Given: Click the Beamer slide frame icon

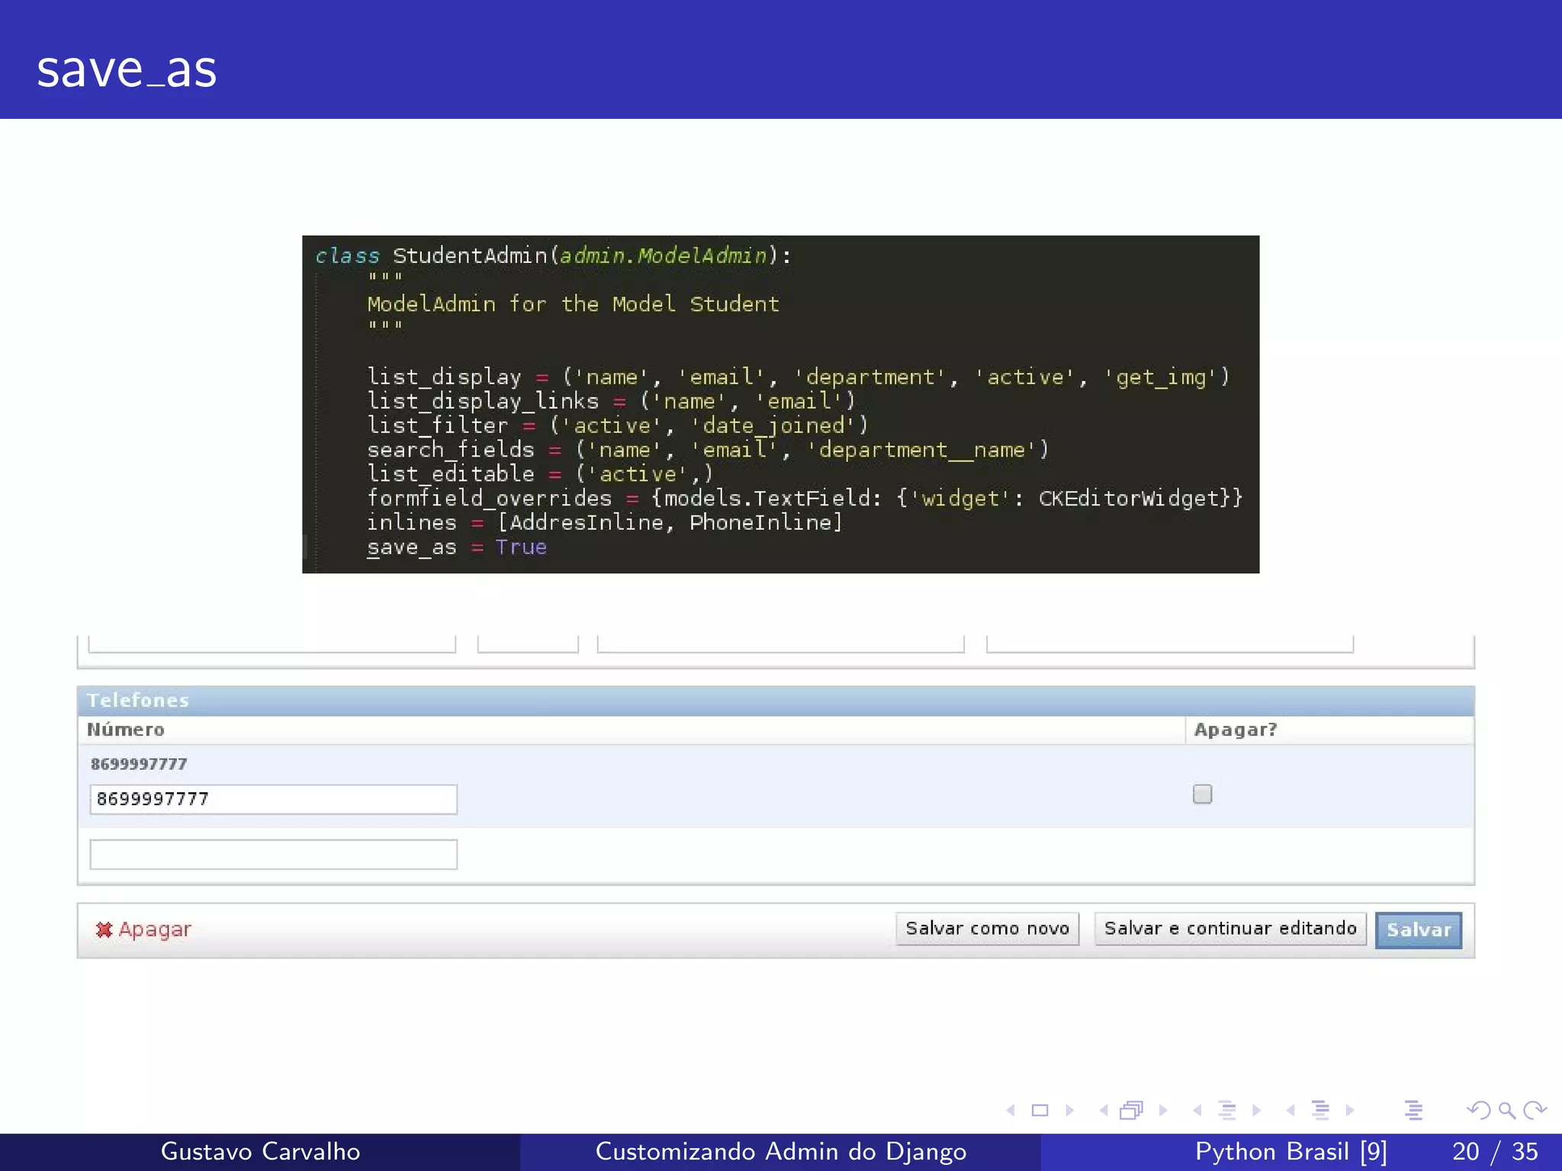Looking at the screenshot, I should point(1040,1110).
